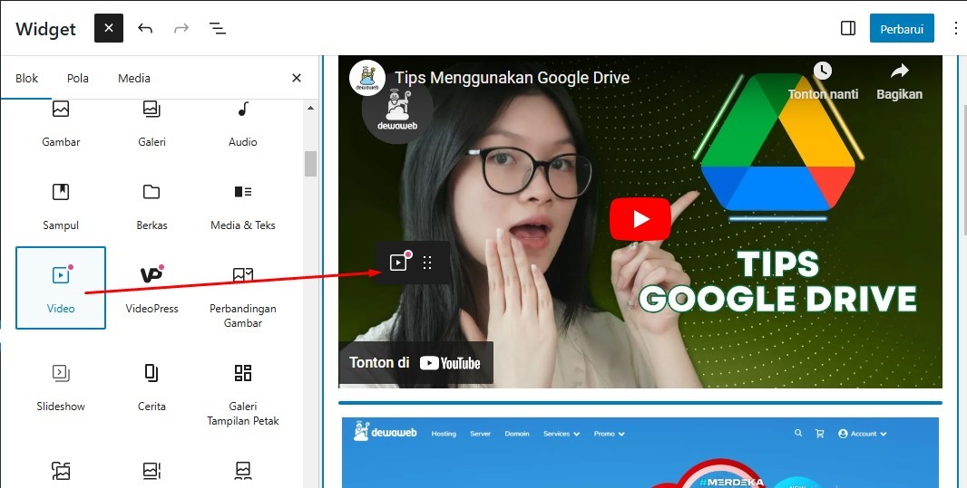The height and width of the screenshot is (488, 967).
Task: Expand the Services dropdown in the dewaweb preview
Action: click(562, 434)
